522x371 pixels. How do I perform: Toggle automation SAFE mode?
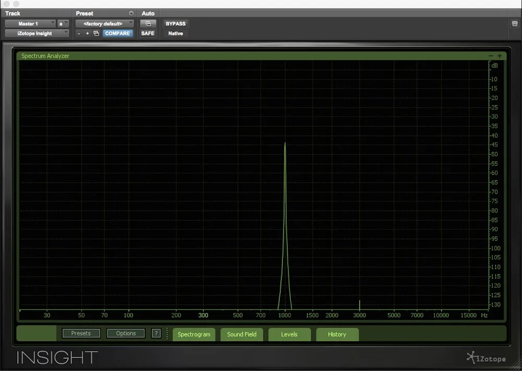(x=148, y=33)
